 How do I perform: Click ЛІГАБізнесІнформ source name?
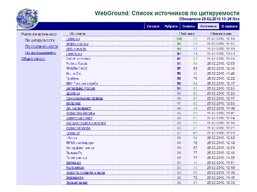(80, 143)
